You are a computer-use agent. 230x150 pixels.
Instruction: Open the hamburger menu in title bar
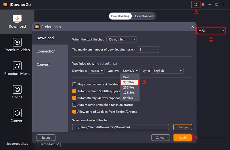(x=203, y=5)
